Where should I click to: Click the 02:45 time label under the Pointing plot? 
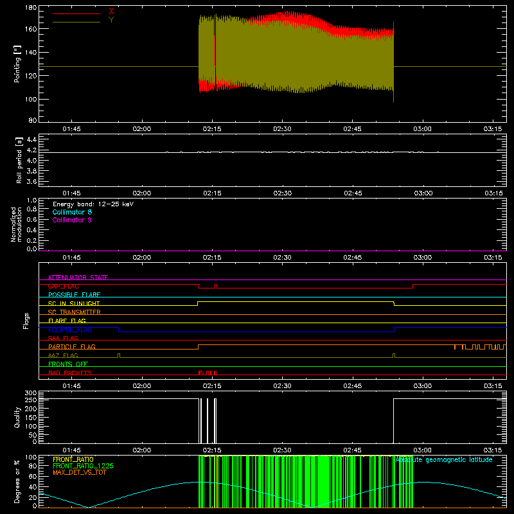pyautogui.click(x=352, y=129)
